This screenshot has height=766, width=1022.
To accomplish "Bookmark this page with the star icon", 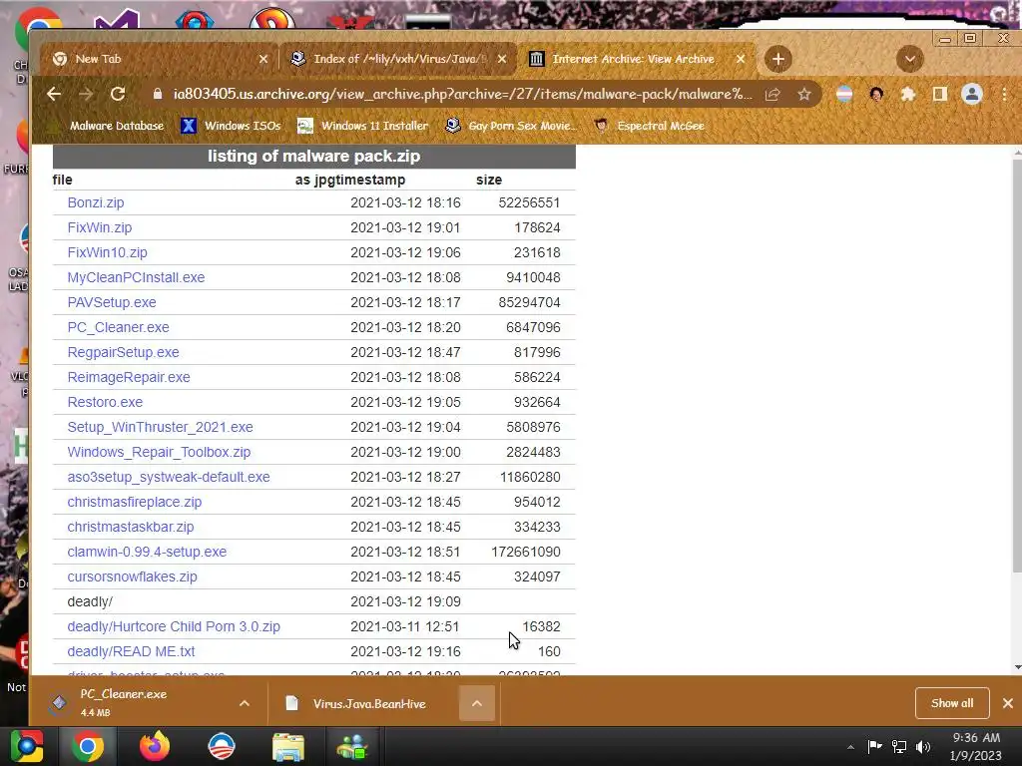I will (x=804, y=94).
